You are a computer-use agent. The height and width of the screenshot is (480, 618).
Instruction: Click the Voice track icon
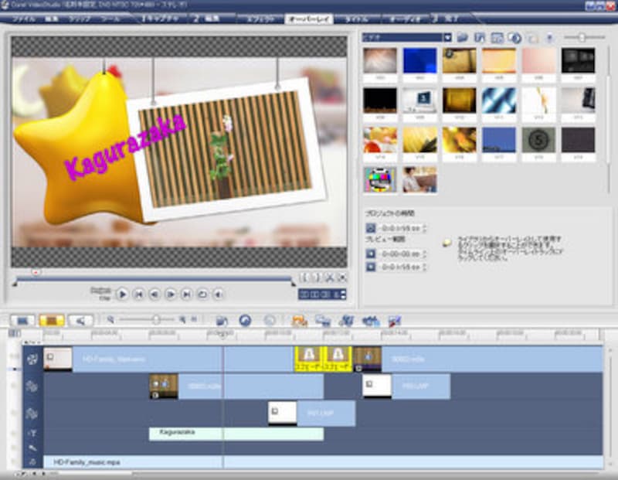32,448
